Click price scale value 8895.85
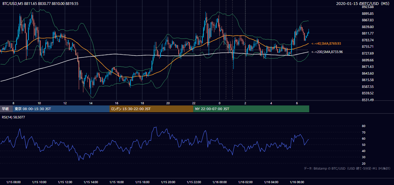The image size is (394, 185). pos(367,14)
